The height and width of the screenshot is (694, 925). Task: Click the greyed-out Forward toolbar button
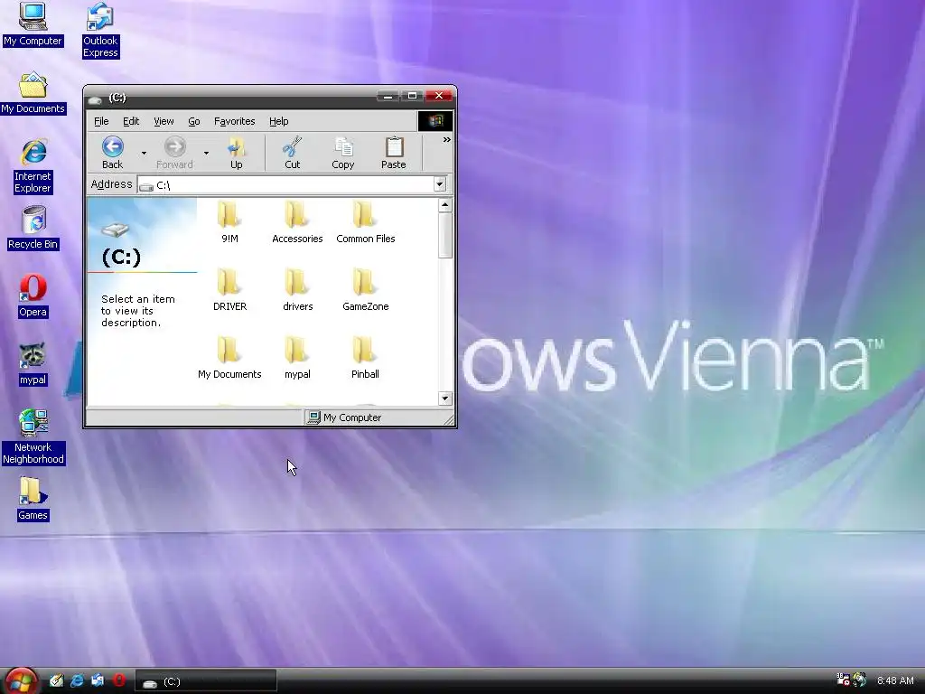tap(174, 153)
